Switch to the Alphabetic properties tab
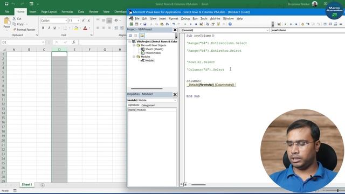The image size is (345, 194). click(134, 105)
